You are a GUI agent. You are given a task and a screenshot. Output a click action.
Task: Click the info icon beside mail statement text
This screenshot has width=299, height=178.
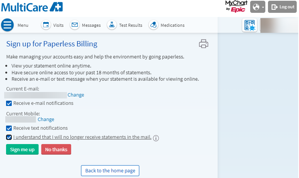click(x=156, y=138)
